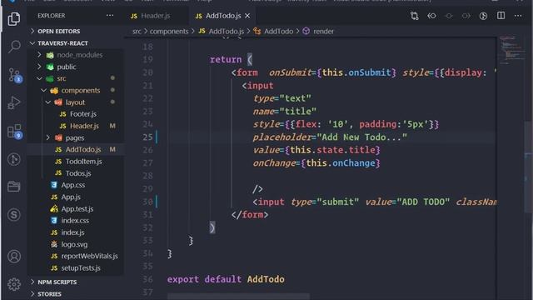Click the rightmost grayed forward arrow icon

tap(466, 16)
